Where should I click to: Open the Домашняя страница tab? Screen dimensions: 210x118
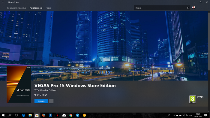tap(16, 8)
